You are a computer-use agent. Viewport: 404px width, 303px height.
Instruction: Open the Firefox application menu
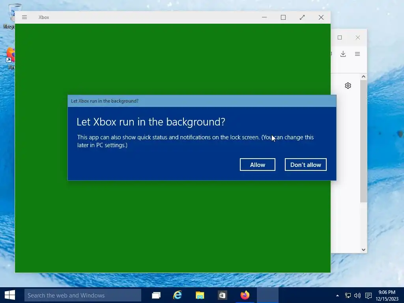click(357, 54)
